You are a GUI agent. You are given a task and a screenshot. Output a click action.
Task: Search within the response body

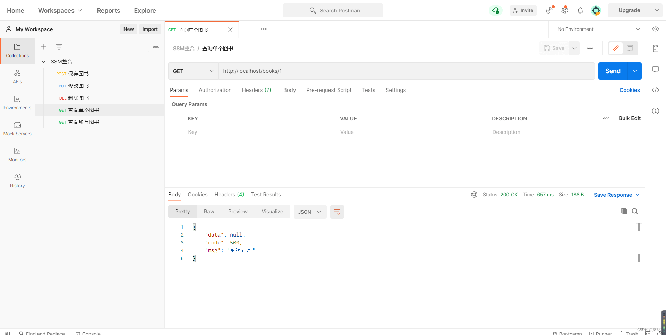[x=635, y=211]
